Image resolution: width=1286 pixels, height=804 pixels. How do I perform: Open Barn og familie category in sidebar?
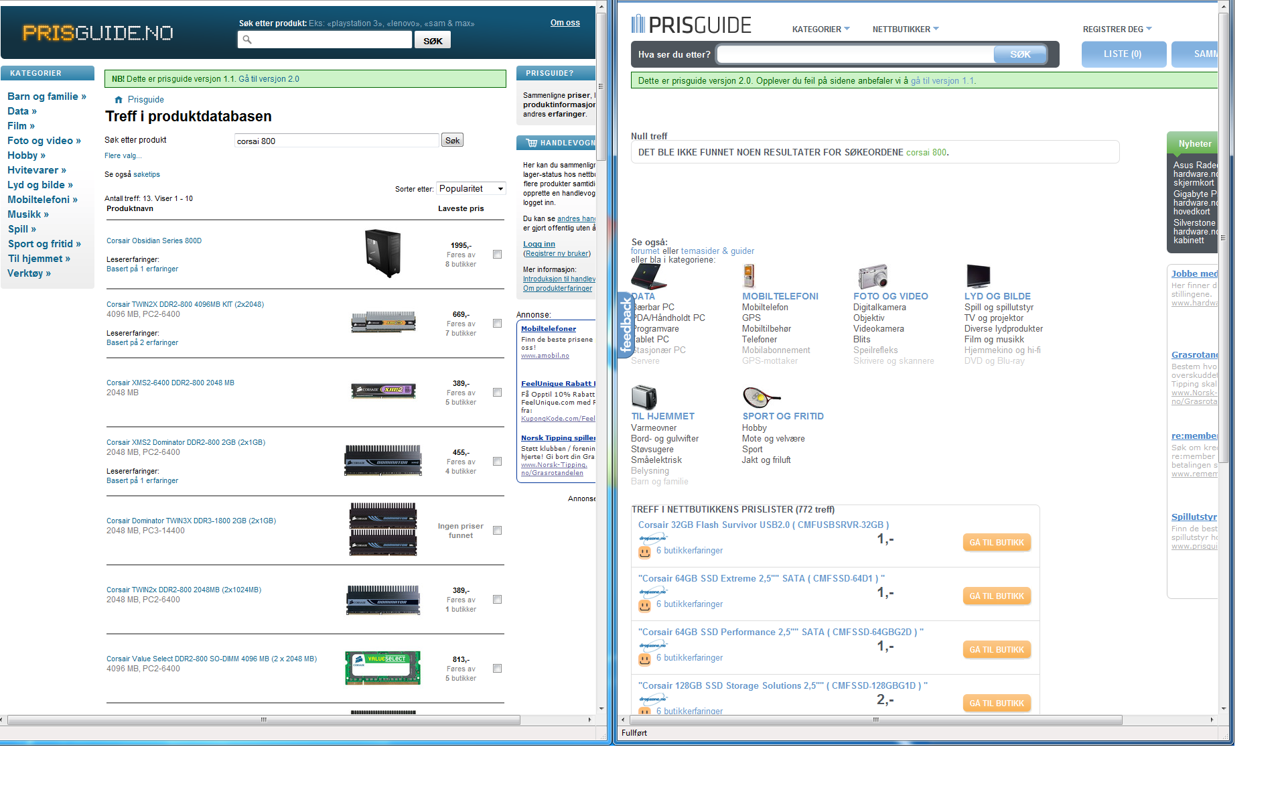click(x=47, y=96)
